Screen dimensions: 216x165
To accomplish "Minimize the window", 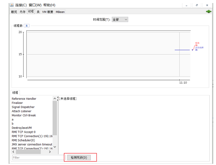I will point(186,6).
